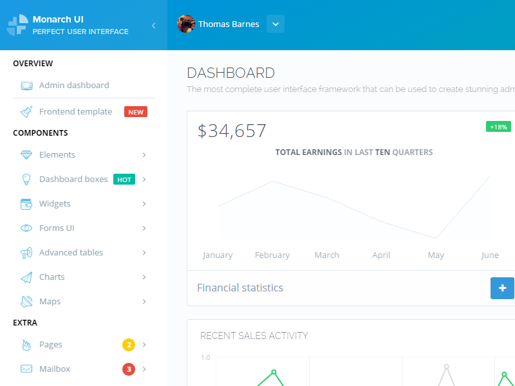
Task: Expand the Advanced tables submenu chevron
Action: tap(144, 252)
